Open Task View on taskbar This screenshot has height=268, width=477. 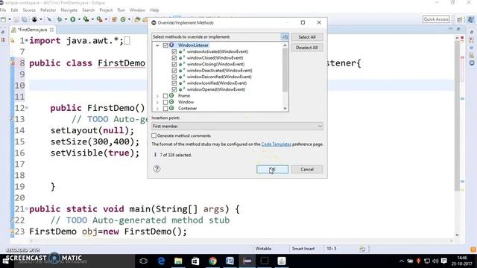tap(143, 261)
